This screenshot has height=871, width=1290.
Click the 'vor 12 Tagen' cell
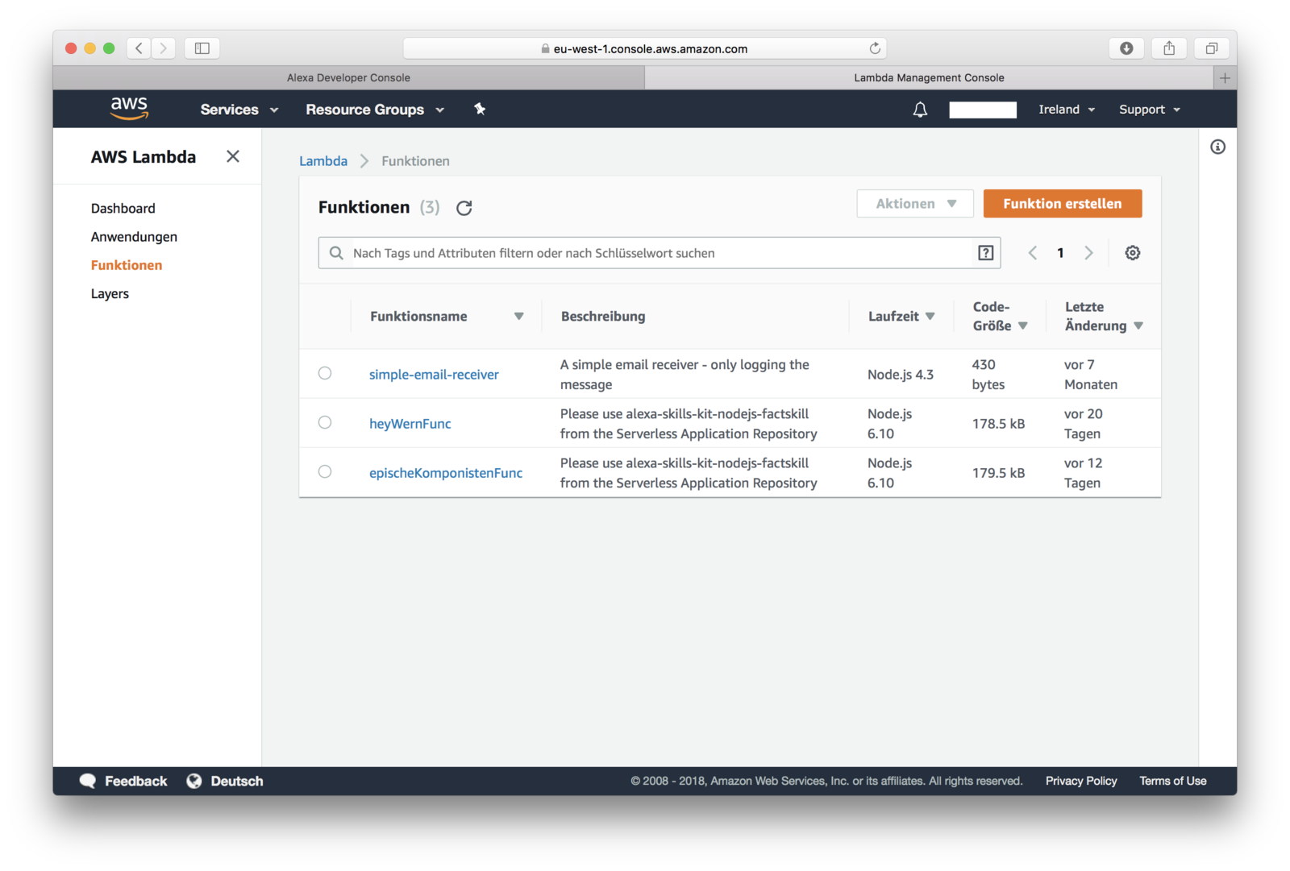[x=1084, y=473]
